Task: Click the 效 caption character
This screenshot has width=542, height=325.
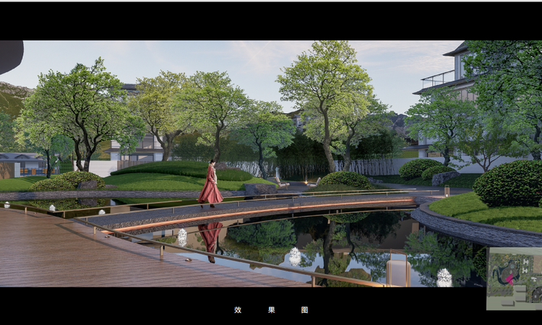Action: (238, 310)
